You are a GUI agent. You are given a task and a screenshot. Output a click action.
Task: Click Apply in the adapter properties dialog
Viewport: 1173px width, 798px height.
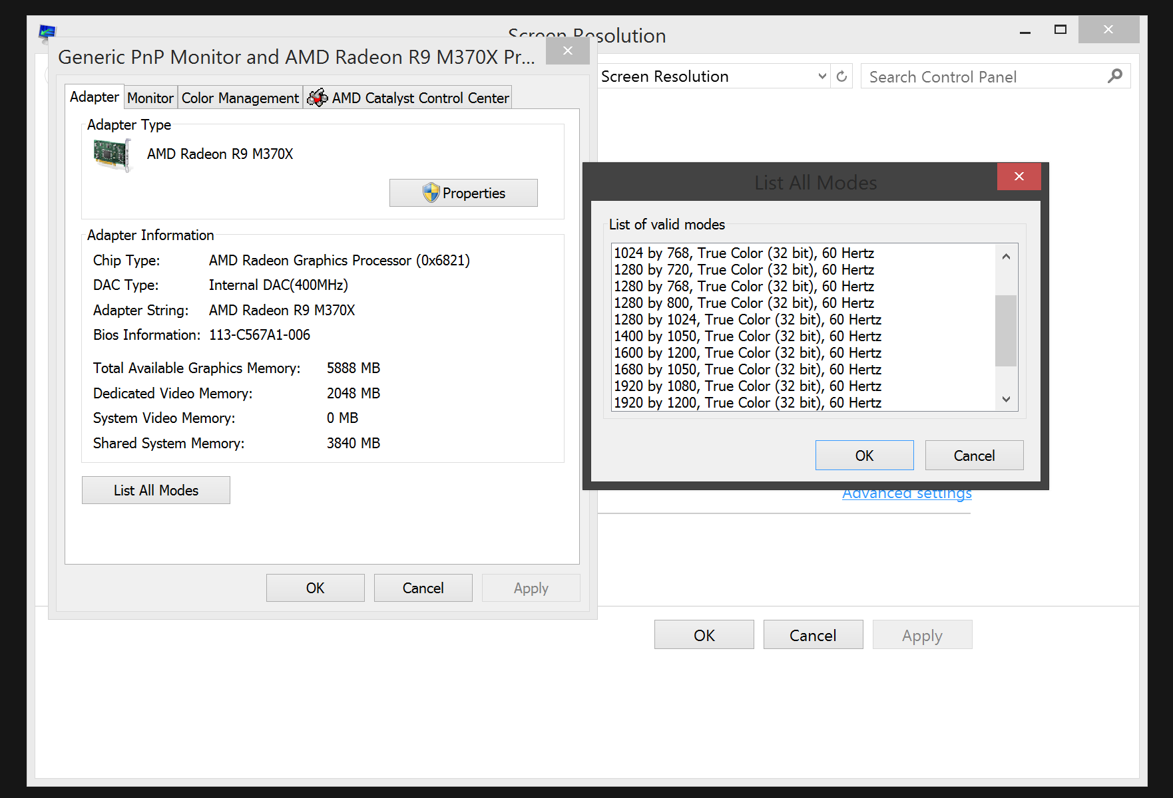click(x=531, y=588)
